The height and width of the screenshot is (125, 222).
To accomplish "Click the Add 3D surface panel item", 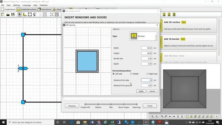I will click(189, 25).
